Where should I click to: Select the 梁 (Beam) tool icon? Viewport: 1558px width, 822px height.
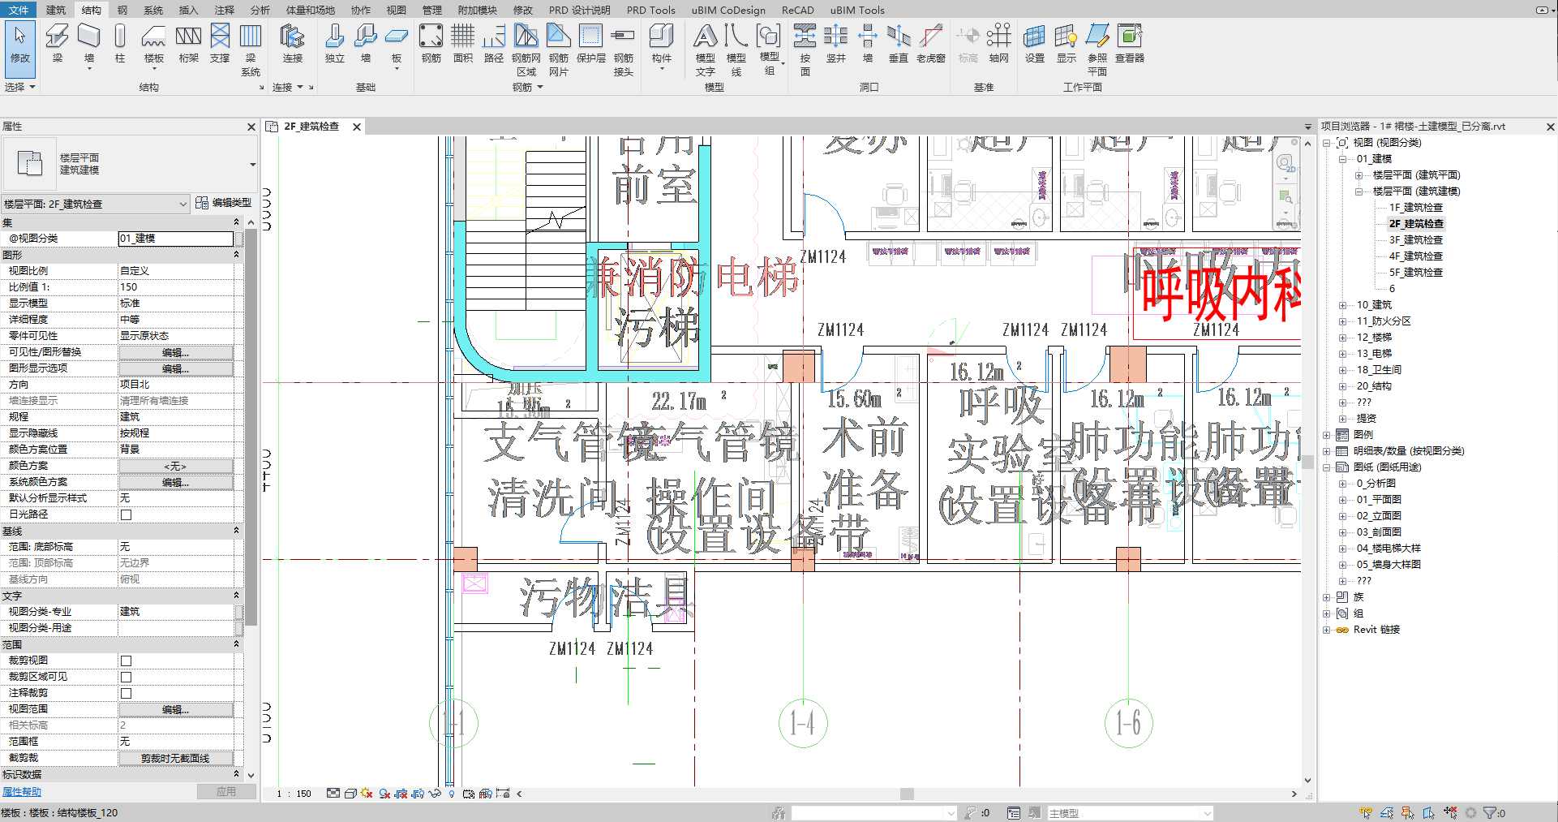[57, 37]
